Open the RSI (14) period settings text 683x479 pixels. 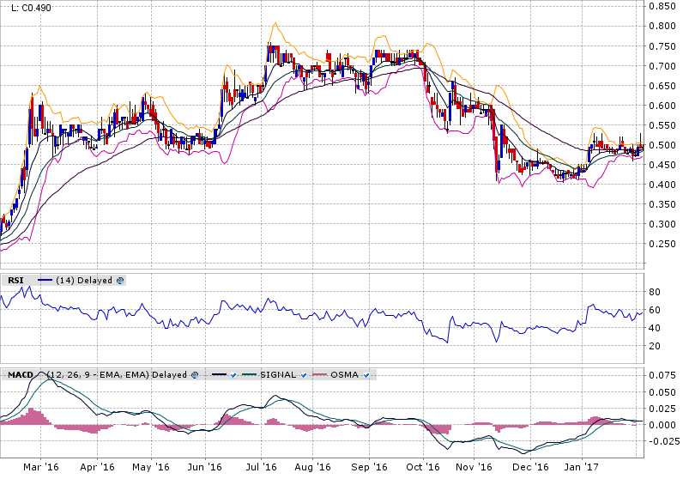(x=64, y=280)
